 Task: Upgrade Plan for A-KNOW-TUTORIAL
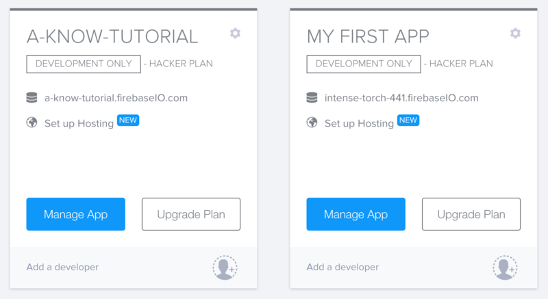(x=191, y=214)
